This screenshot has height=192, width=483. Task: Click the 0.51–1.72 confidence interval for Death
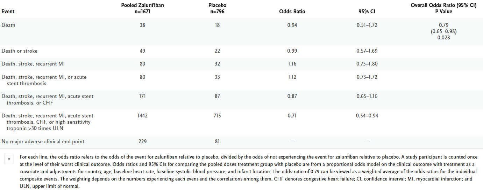click(x=365, y=25)
